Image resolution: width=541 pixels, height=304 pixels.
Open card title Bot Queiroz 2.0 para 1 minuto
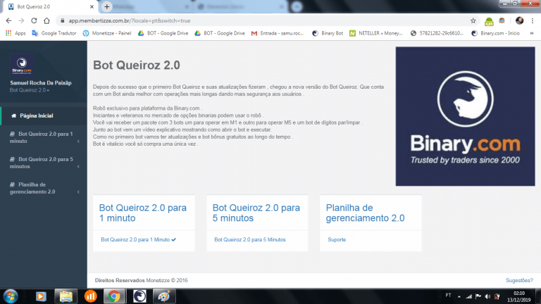[143, 213]
